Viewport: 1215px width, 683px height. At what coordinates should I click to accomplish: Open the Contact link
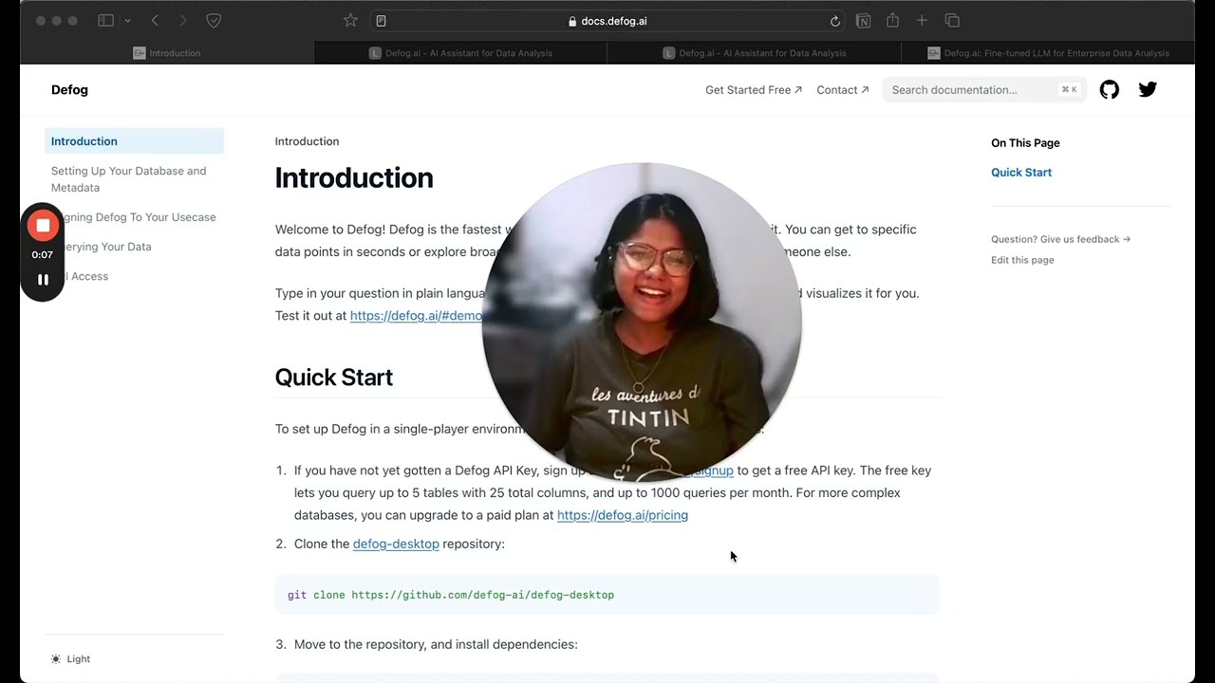[843, 90]
